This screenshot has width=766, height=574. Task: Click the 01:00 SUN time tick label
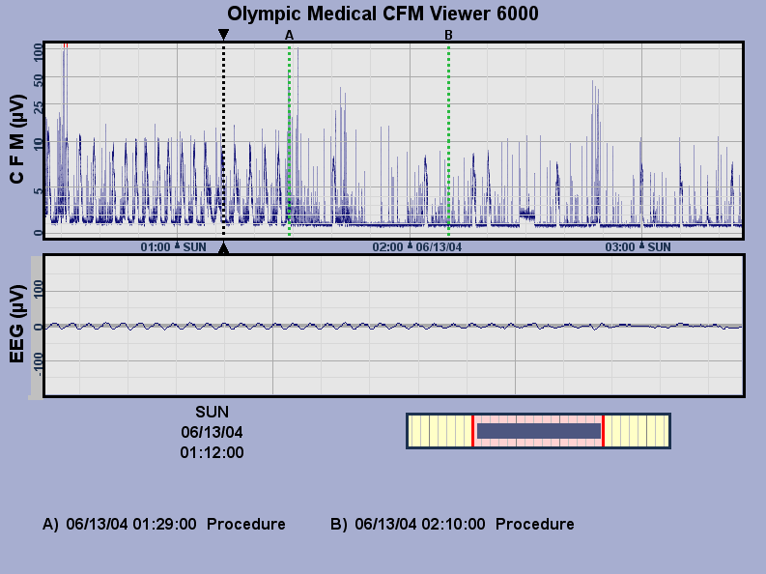pos(174,247)
